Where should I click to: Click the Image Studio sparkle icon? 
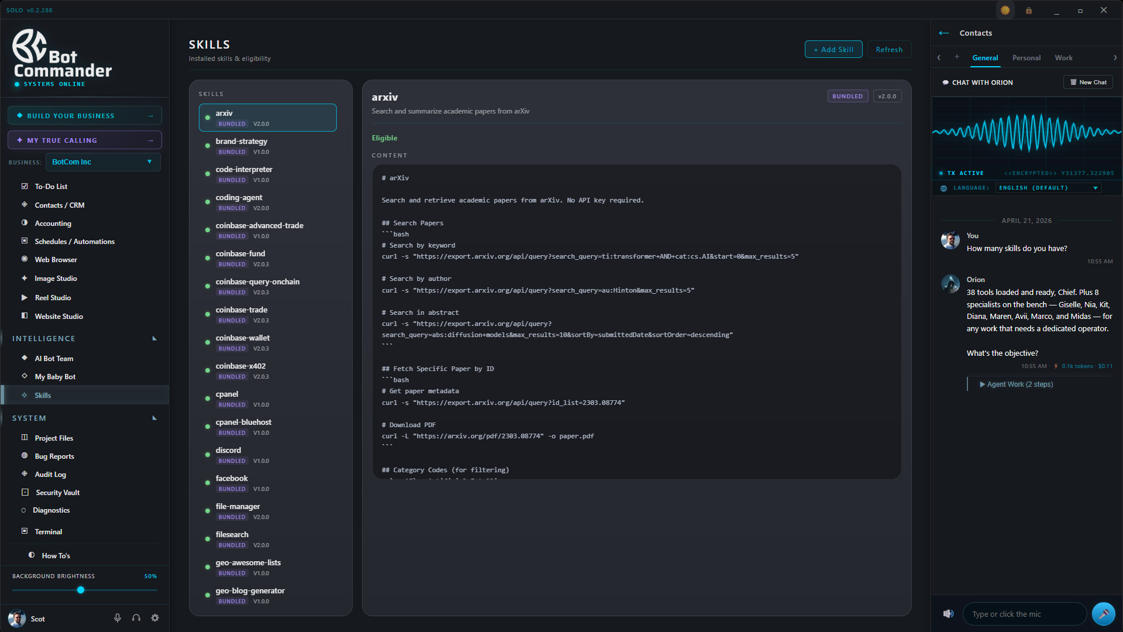pos(25,278)
